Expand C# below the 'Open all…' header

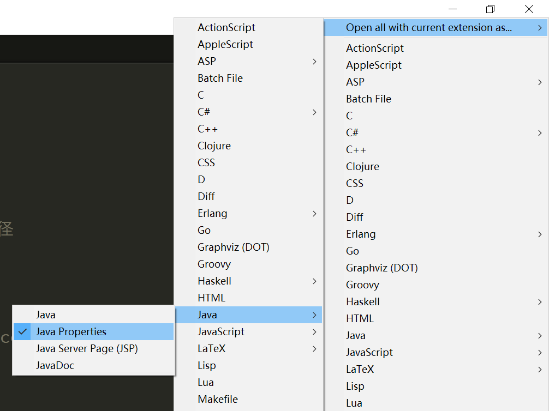point(435,132)
